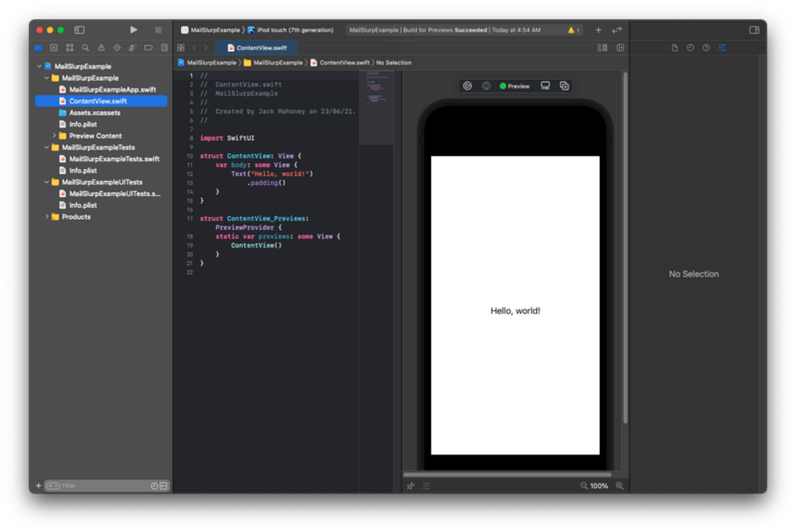The width and height of the screenshot is (796, 532).
Task: Choose the iPod touch run destination
Action: pos(291,30)
